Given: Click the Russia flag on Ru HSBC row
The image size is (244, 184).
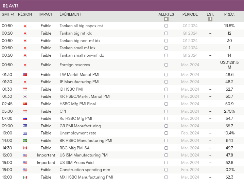Looking at the screenshot, I should click(25, 119).
